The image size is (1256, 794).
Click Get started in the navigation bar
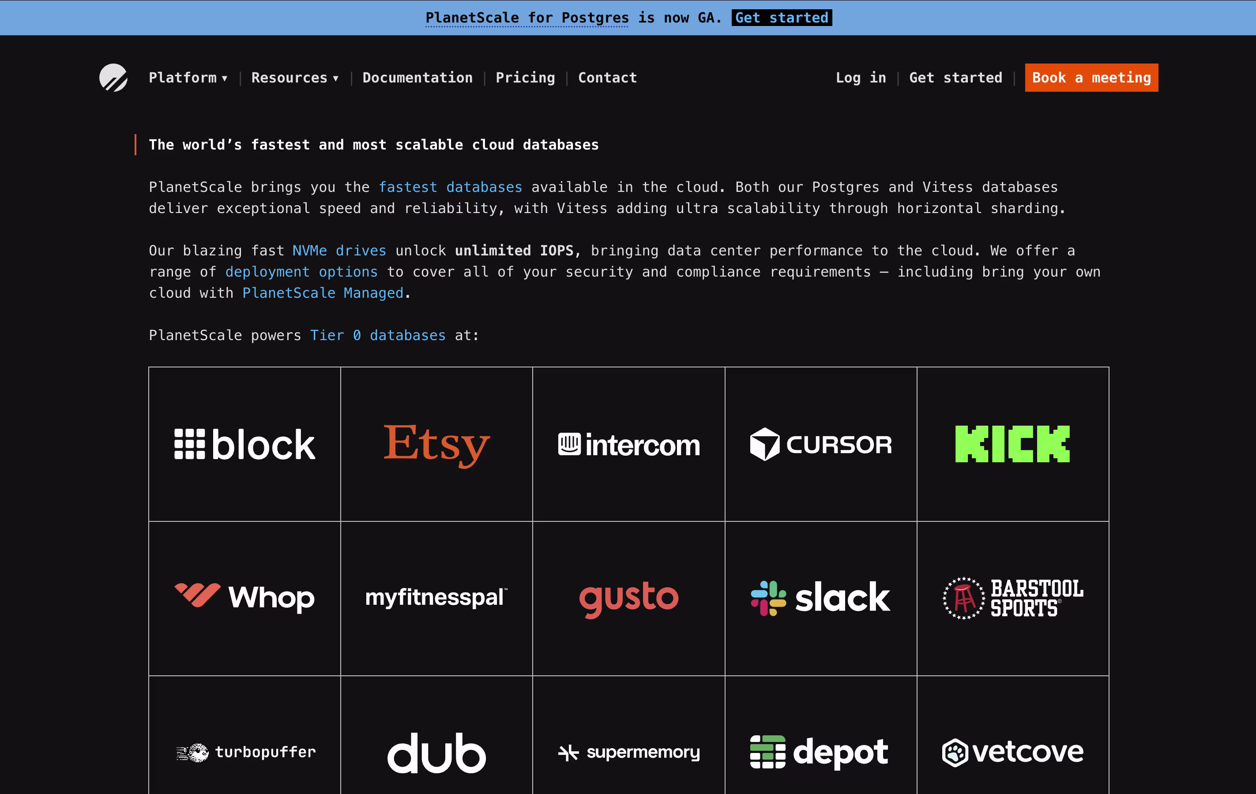[x=955, y=78]
